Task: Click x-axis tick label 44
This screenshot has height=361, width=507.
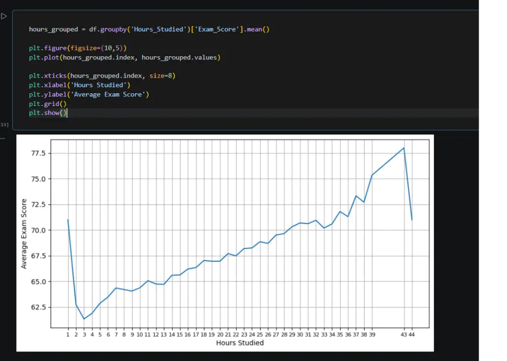Action: (x=412, y=335)
